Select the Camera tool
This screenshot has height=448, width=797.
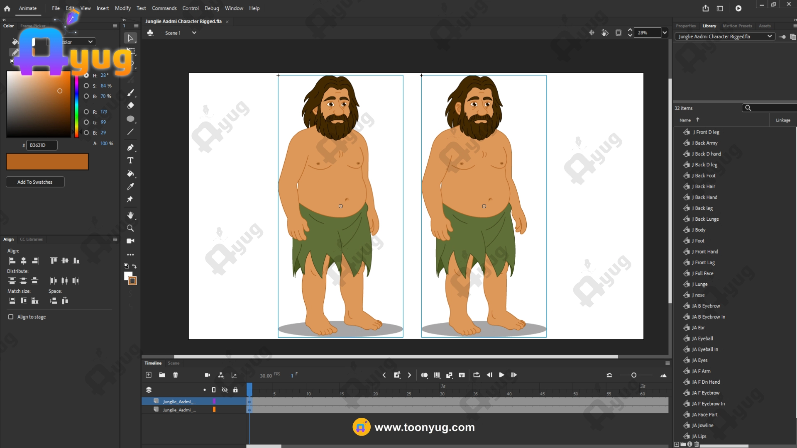point(130,241)
